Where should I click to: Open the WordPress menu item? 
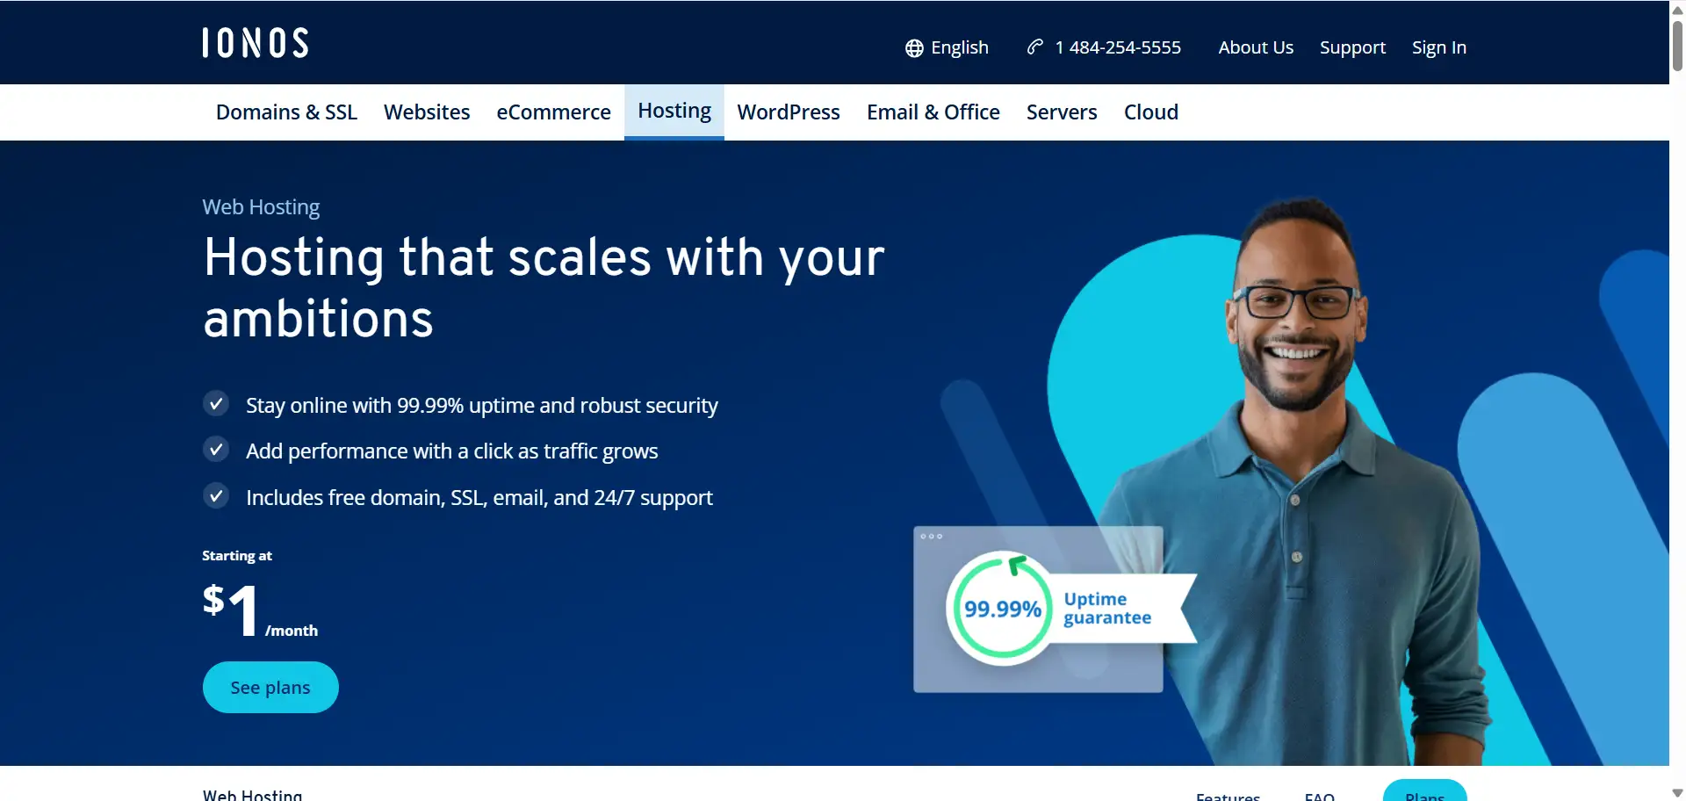[789, 112]
